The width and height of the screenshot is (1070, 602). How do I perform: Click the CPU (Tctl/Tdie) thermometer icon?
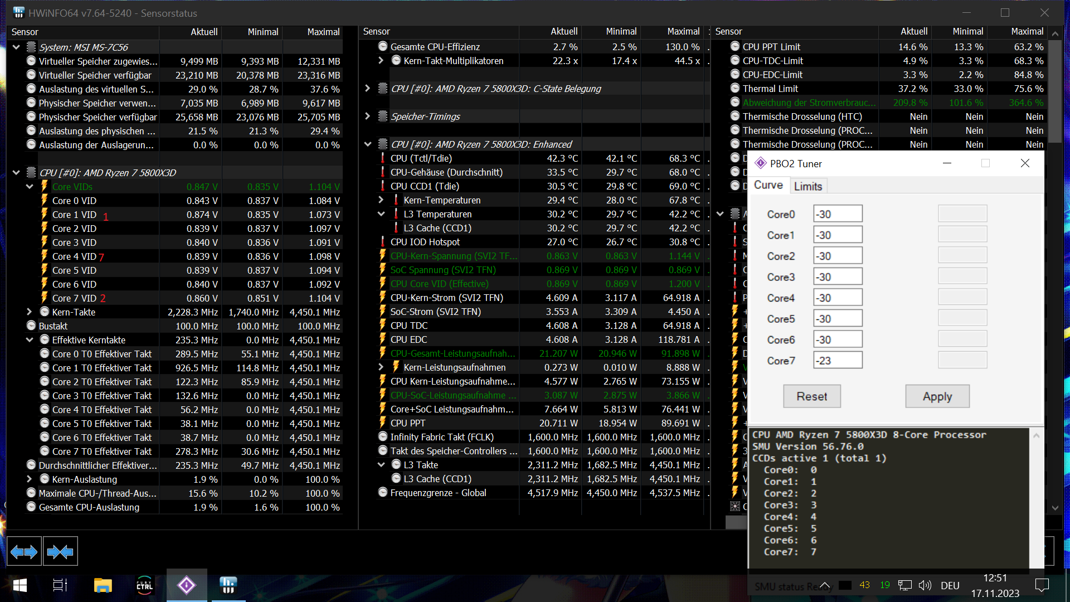pyautogui.click(x=382, y=158)
